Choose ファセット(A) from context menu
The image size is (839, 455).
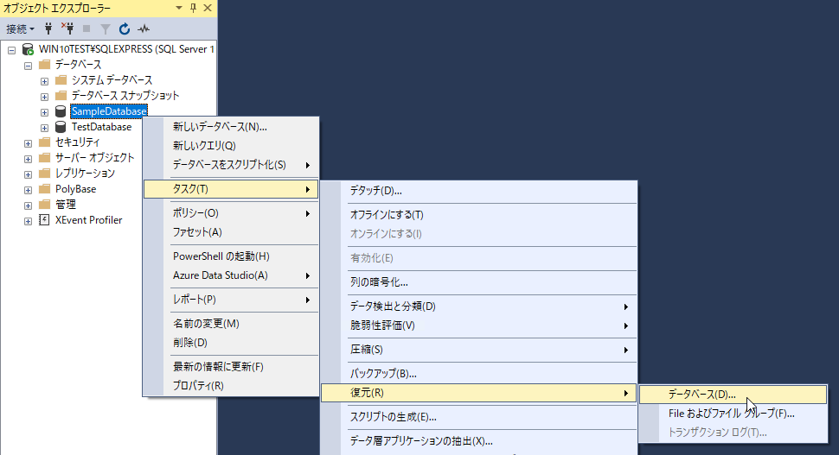tap(231, 232)
